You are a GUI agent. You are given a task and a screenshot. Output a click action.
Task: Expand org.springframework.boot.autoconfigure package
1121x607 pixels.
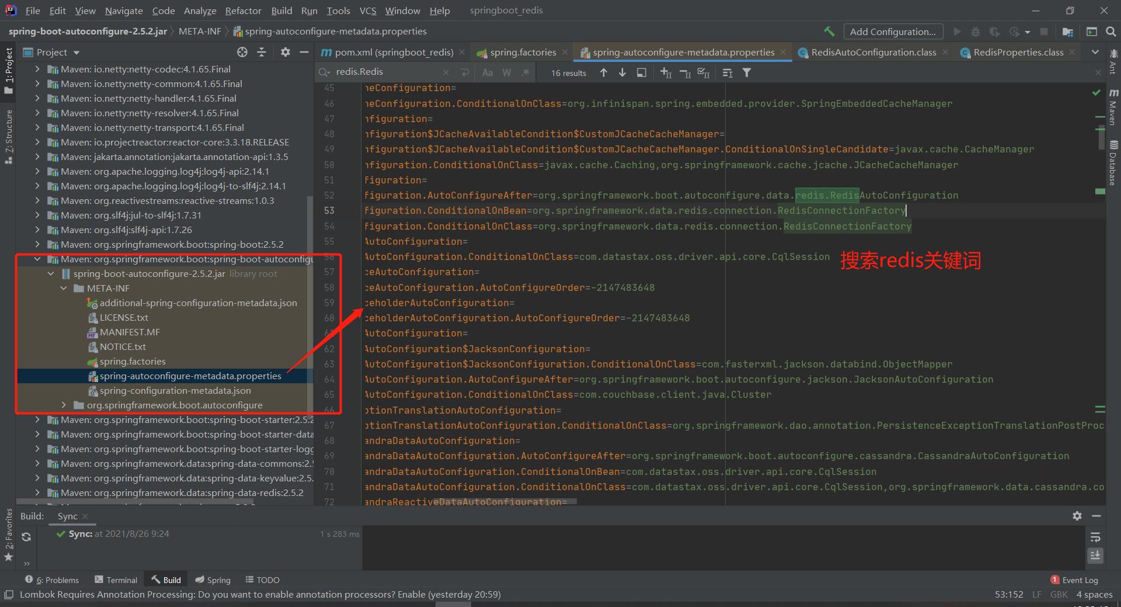pos(64,405)
